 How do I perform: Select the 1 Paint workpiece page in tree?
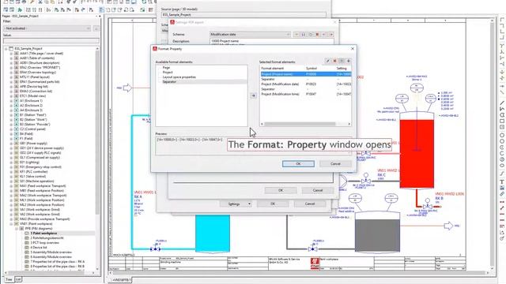pyautogui.click(x=43, y=234)
